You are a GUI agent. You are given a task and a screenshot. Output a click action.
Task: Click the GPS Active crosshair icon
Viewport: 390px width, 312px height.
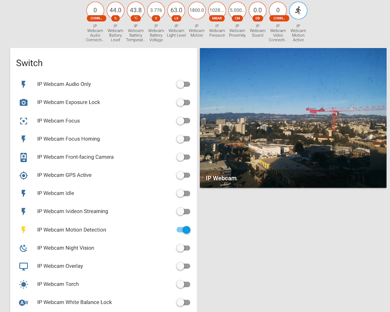[24, 175]
